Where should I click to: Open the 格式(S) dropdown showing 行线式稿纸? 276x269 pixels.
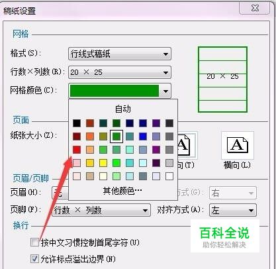120,54
